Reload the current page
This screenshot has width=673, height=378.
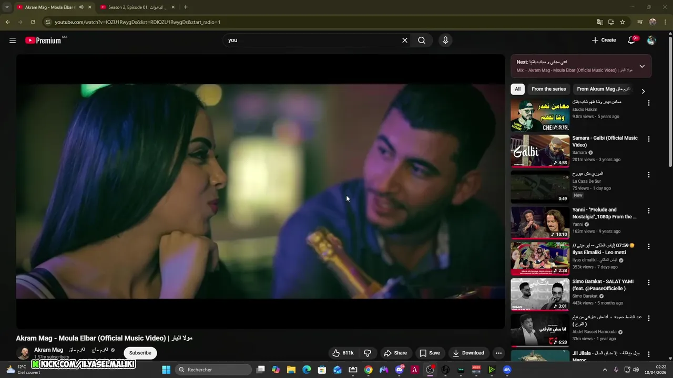33,22
